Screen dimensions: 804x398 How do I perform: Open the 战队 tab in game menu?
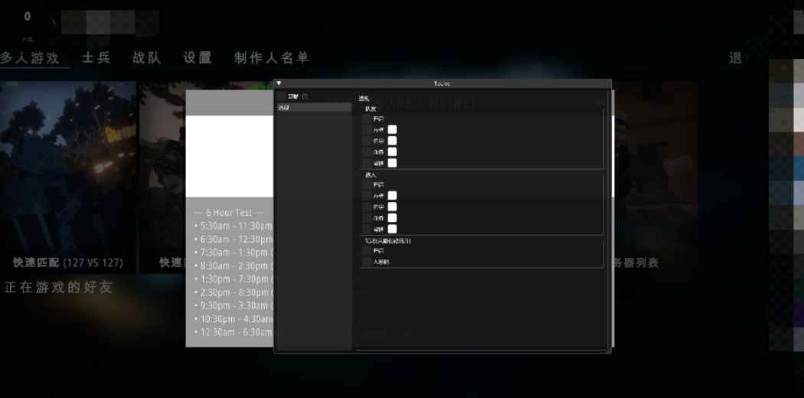click(147, 58)
